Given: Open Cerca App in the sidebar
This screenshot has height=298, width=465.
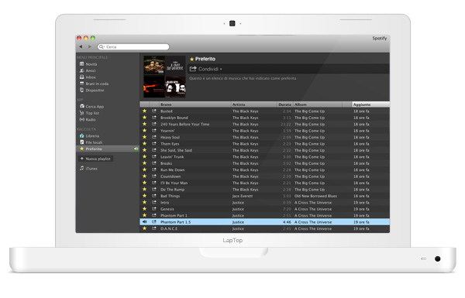Looking at the screenshot, I should point(95,107).
